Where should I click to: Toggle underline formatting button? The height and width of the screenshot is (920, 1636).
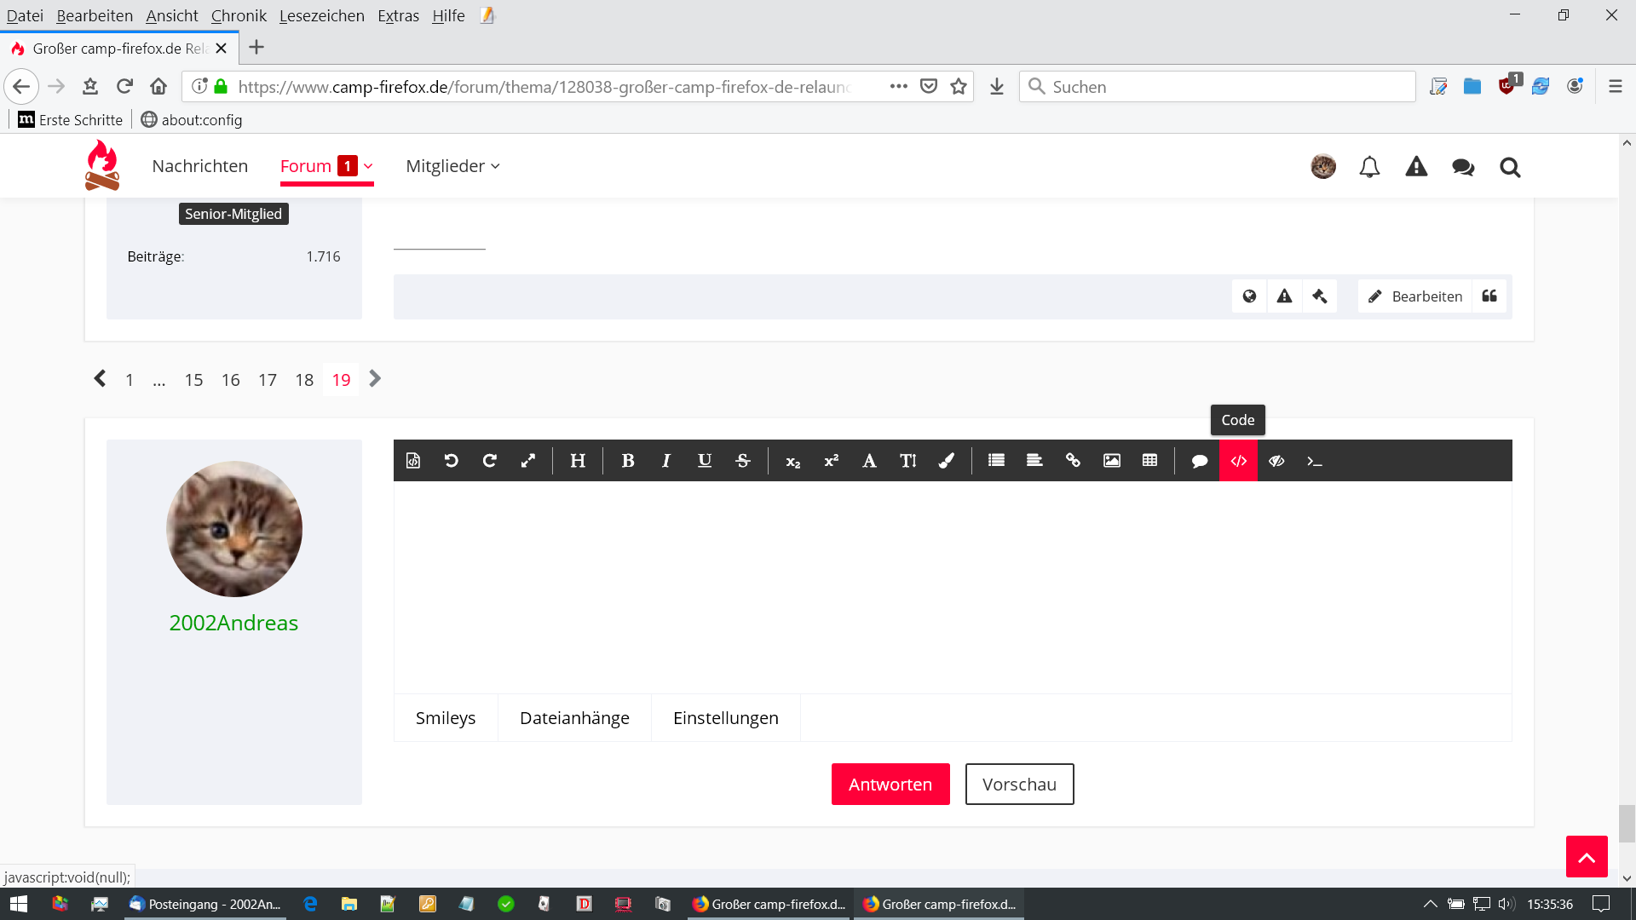(705, 461)
